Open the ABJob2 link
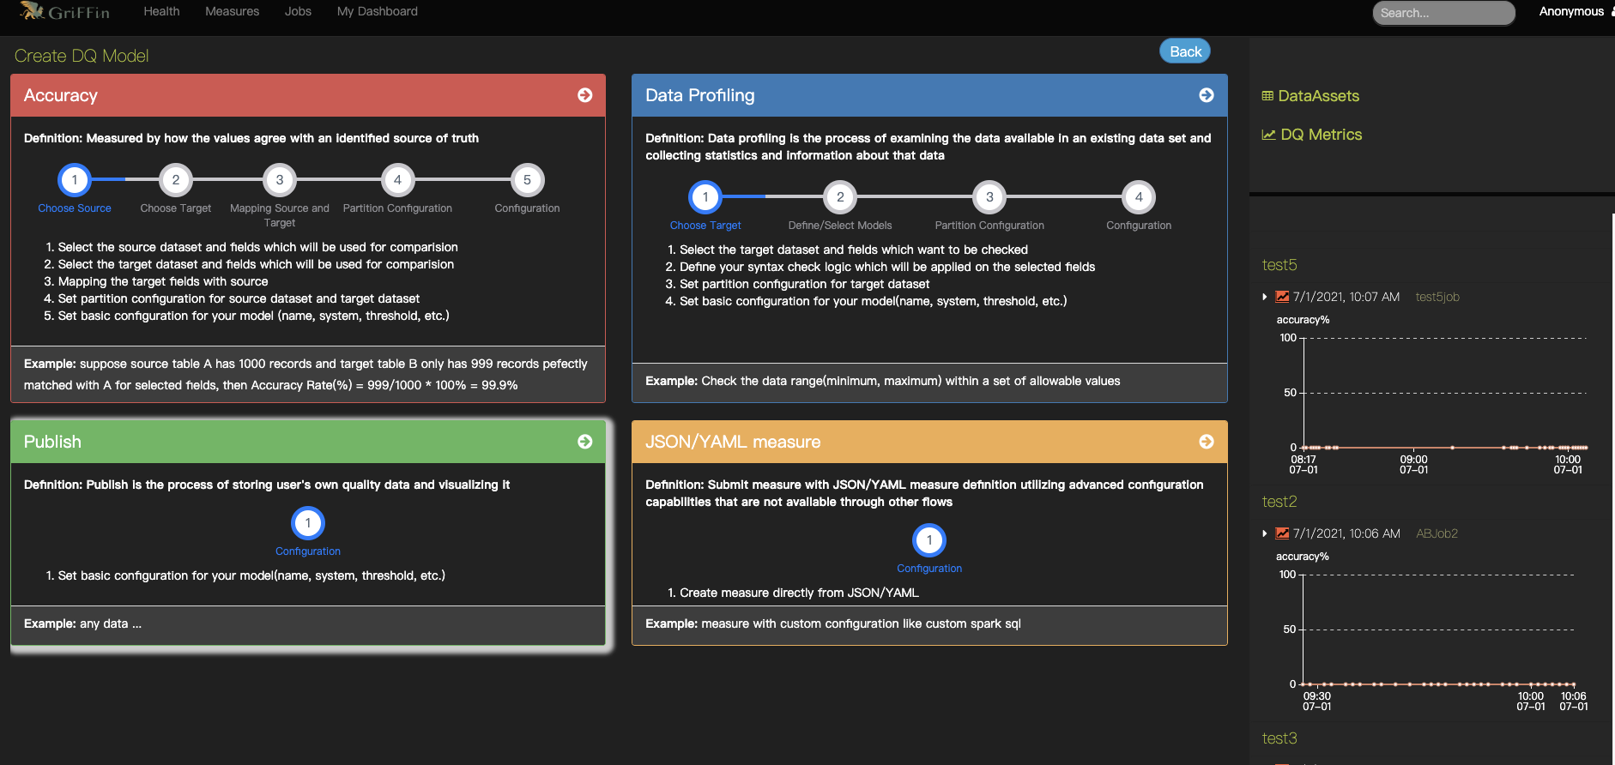 coord(1437,533)
